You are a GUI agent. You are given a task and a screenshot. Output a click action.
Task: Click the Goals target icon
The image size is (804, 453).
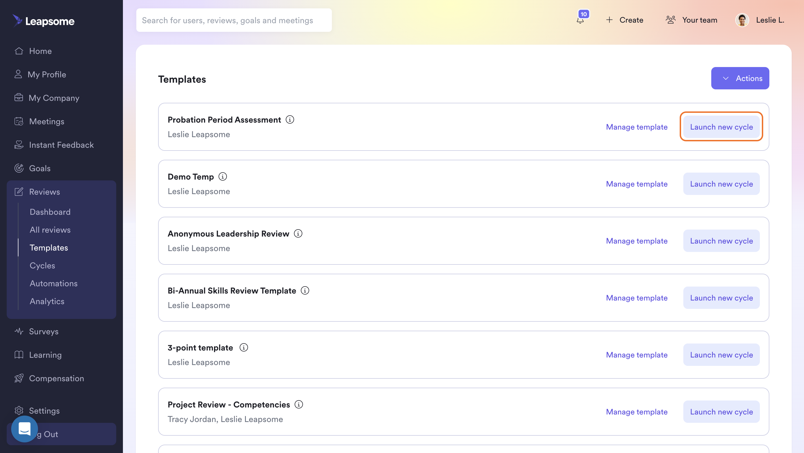pos(19,168)
